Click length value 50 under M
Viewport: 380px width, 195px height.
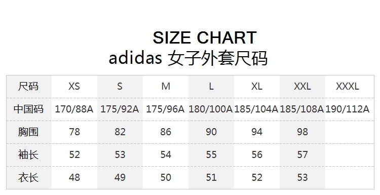(166, 177)
